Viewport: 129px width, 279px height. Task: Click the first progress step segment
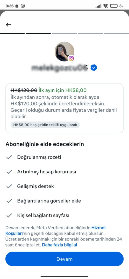12,33
